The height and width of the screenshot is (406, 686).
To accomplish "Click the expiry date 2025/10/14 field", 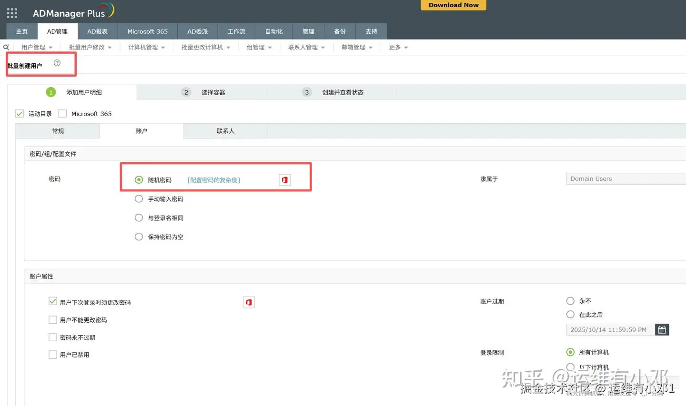I will (x=611, y=329).
